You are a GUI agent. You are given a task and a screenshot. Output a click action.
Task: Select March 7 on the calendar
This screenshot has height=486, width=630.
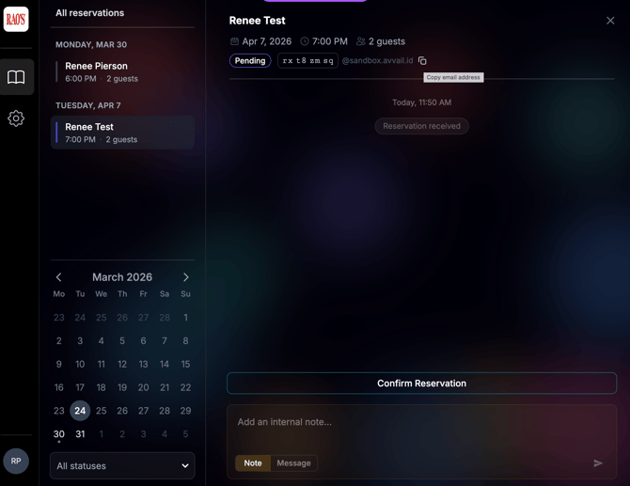pyautogui.click(x=165, y=340)
